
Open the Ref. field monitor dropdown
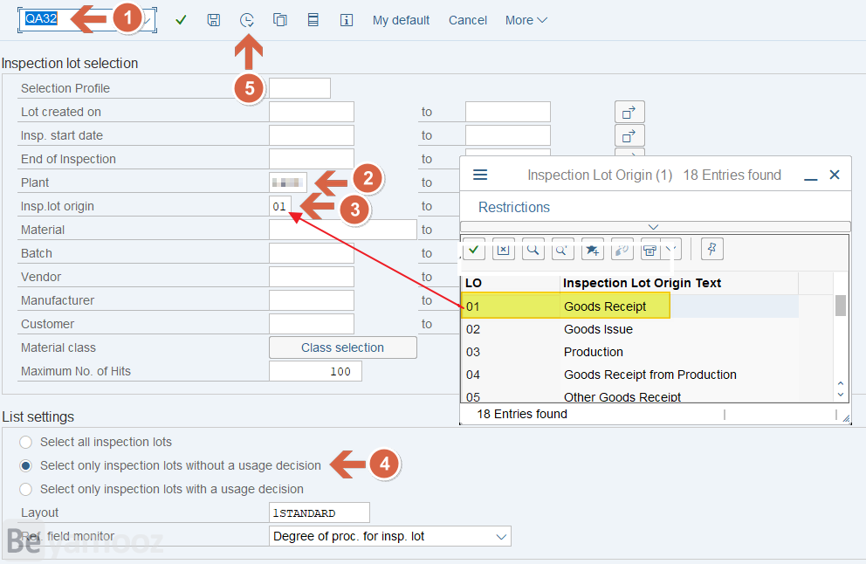click(500, 536)
